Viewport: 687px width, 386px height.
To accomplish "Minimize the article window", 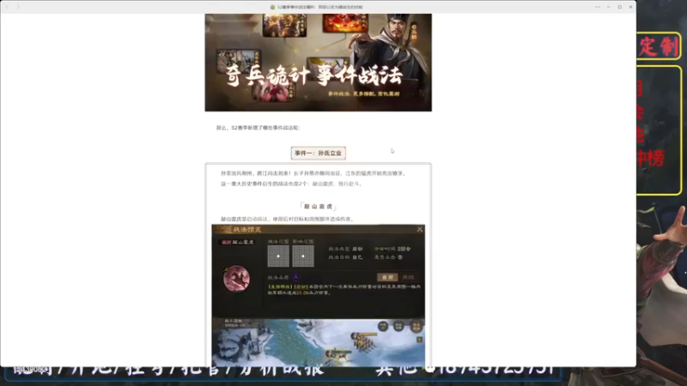I will pos(609,7).
